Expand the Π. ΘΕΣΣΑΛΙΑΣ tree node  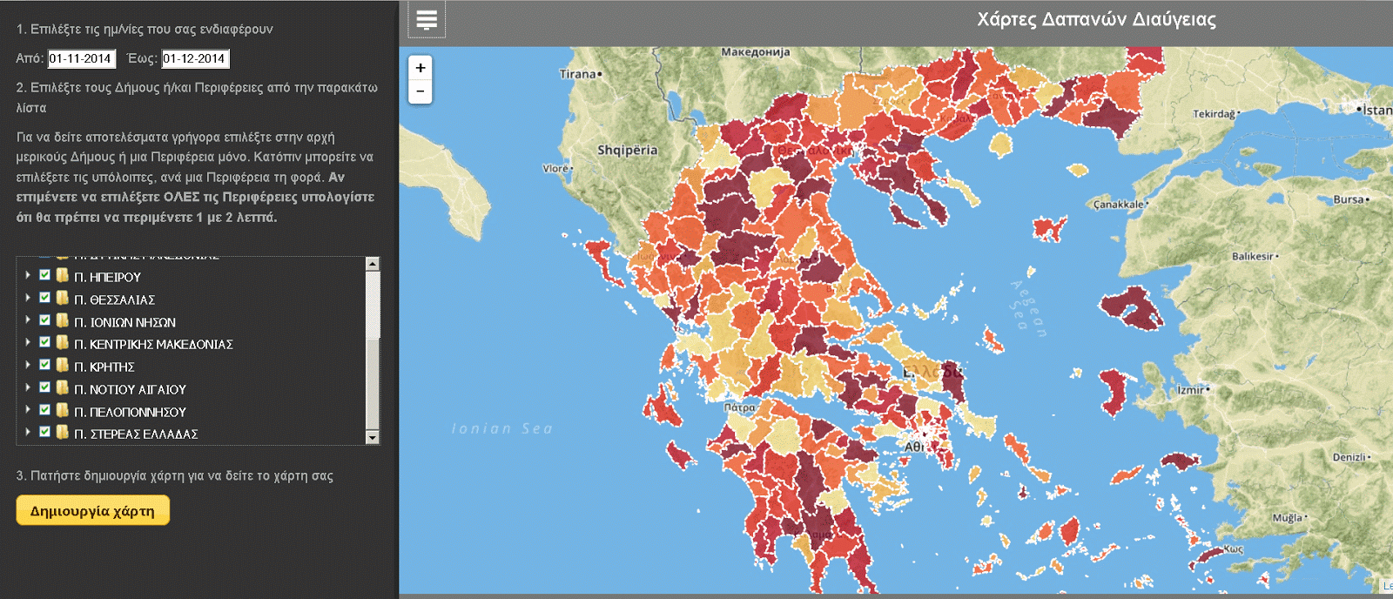28,298
